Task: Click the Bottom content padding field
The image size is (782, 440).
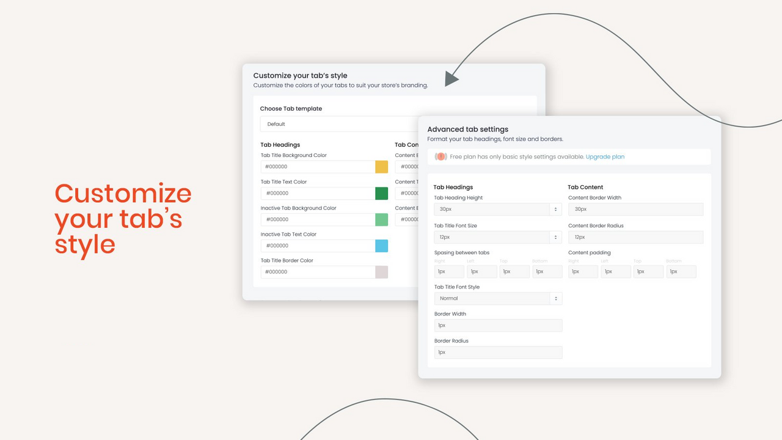Action: [x=681, y=271]
